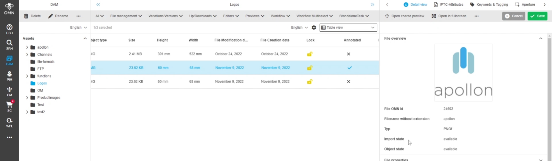Viewport: 552px width, 161px height.
Task: Open the DBD module in sidebar
Action: 9,29
